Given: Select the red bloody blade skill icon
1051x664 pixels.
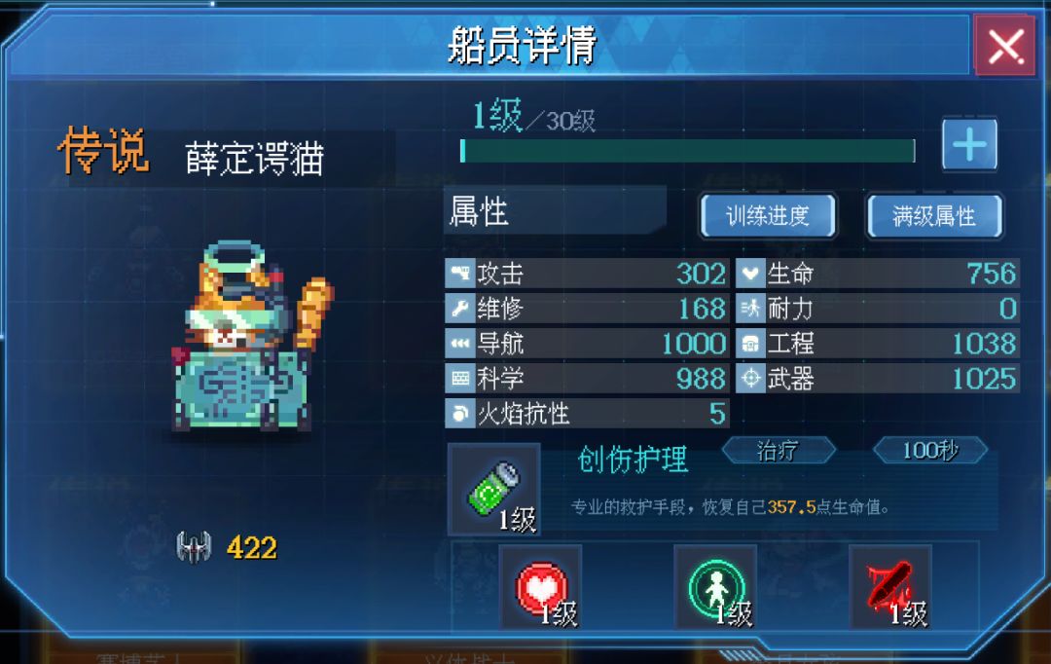Looking at the screenshot, I should click(890, 587).
